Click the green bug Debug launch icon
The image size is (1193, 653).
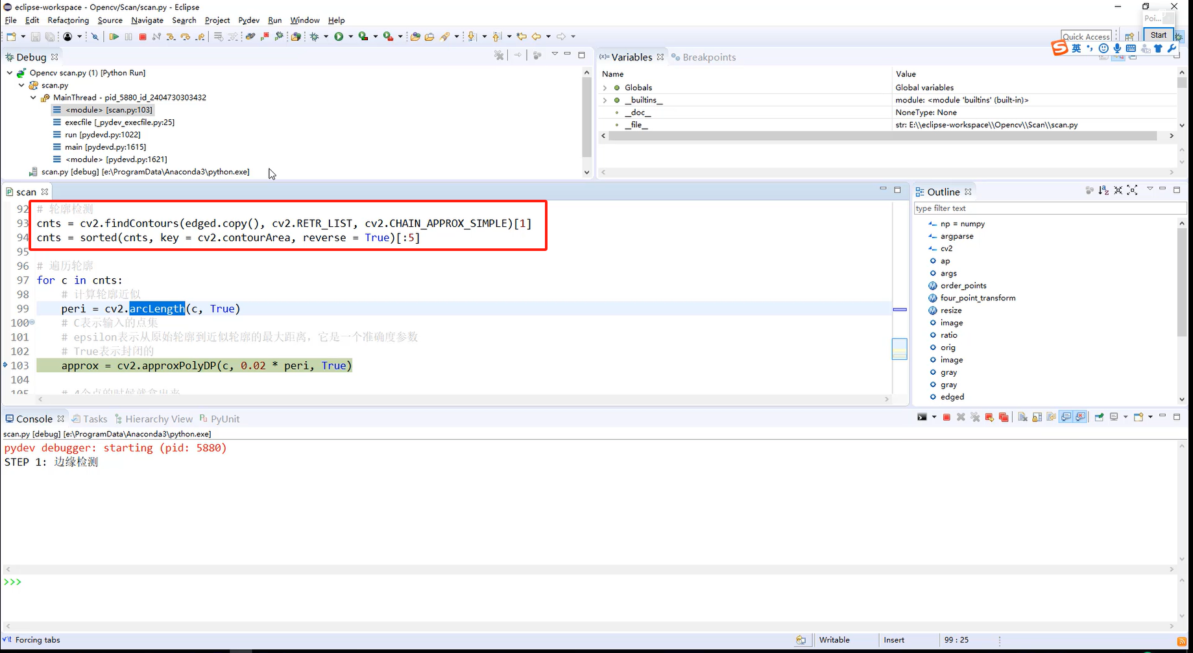[x=314, y=36]
